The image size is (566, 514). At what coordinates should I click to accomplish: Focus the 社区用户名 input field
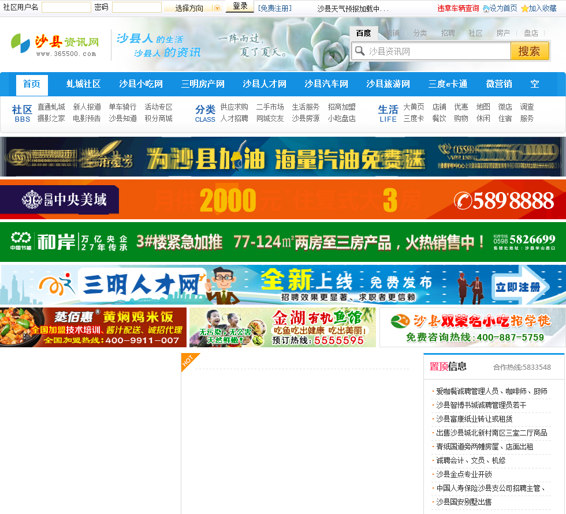(66, 7)
